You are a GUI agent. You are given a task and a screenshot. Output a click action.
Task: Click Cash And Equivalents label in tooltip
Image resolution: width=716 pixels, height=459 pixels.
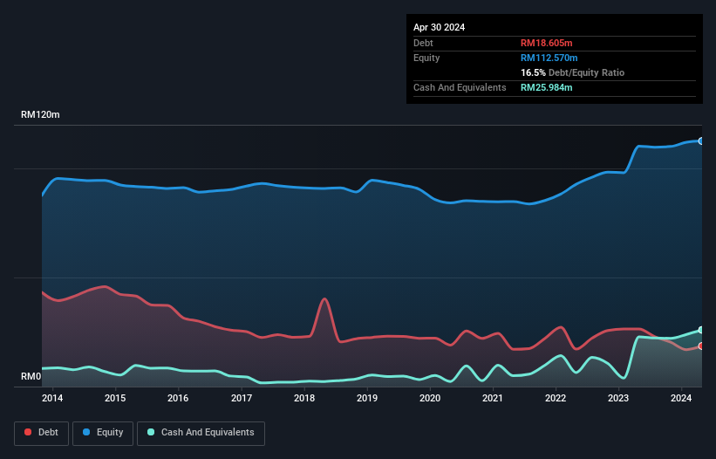tap(460, 87)
